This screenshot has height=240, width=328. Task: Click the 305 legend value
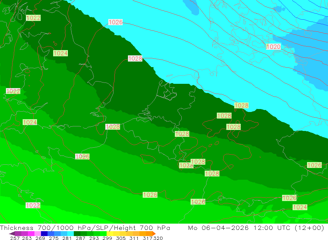(x=121, y=238)
